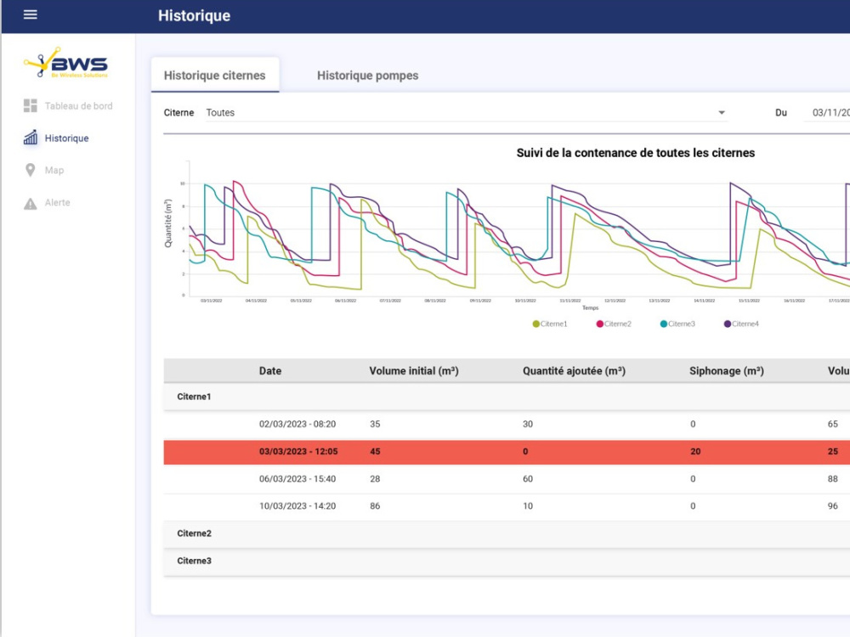Image resolution: width=850 pixels, height=637 pixels.
Task: Click the Tableau de bord grid icon
Action: click(x=31, y=105)
